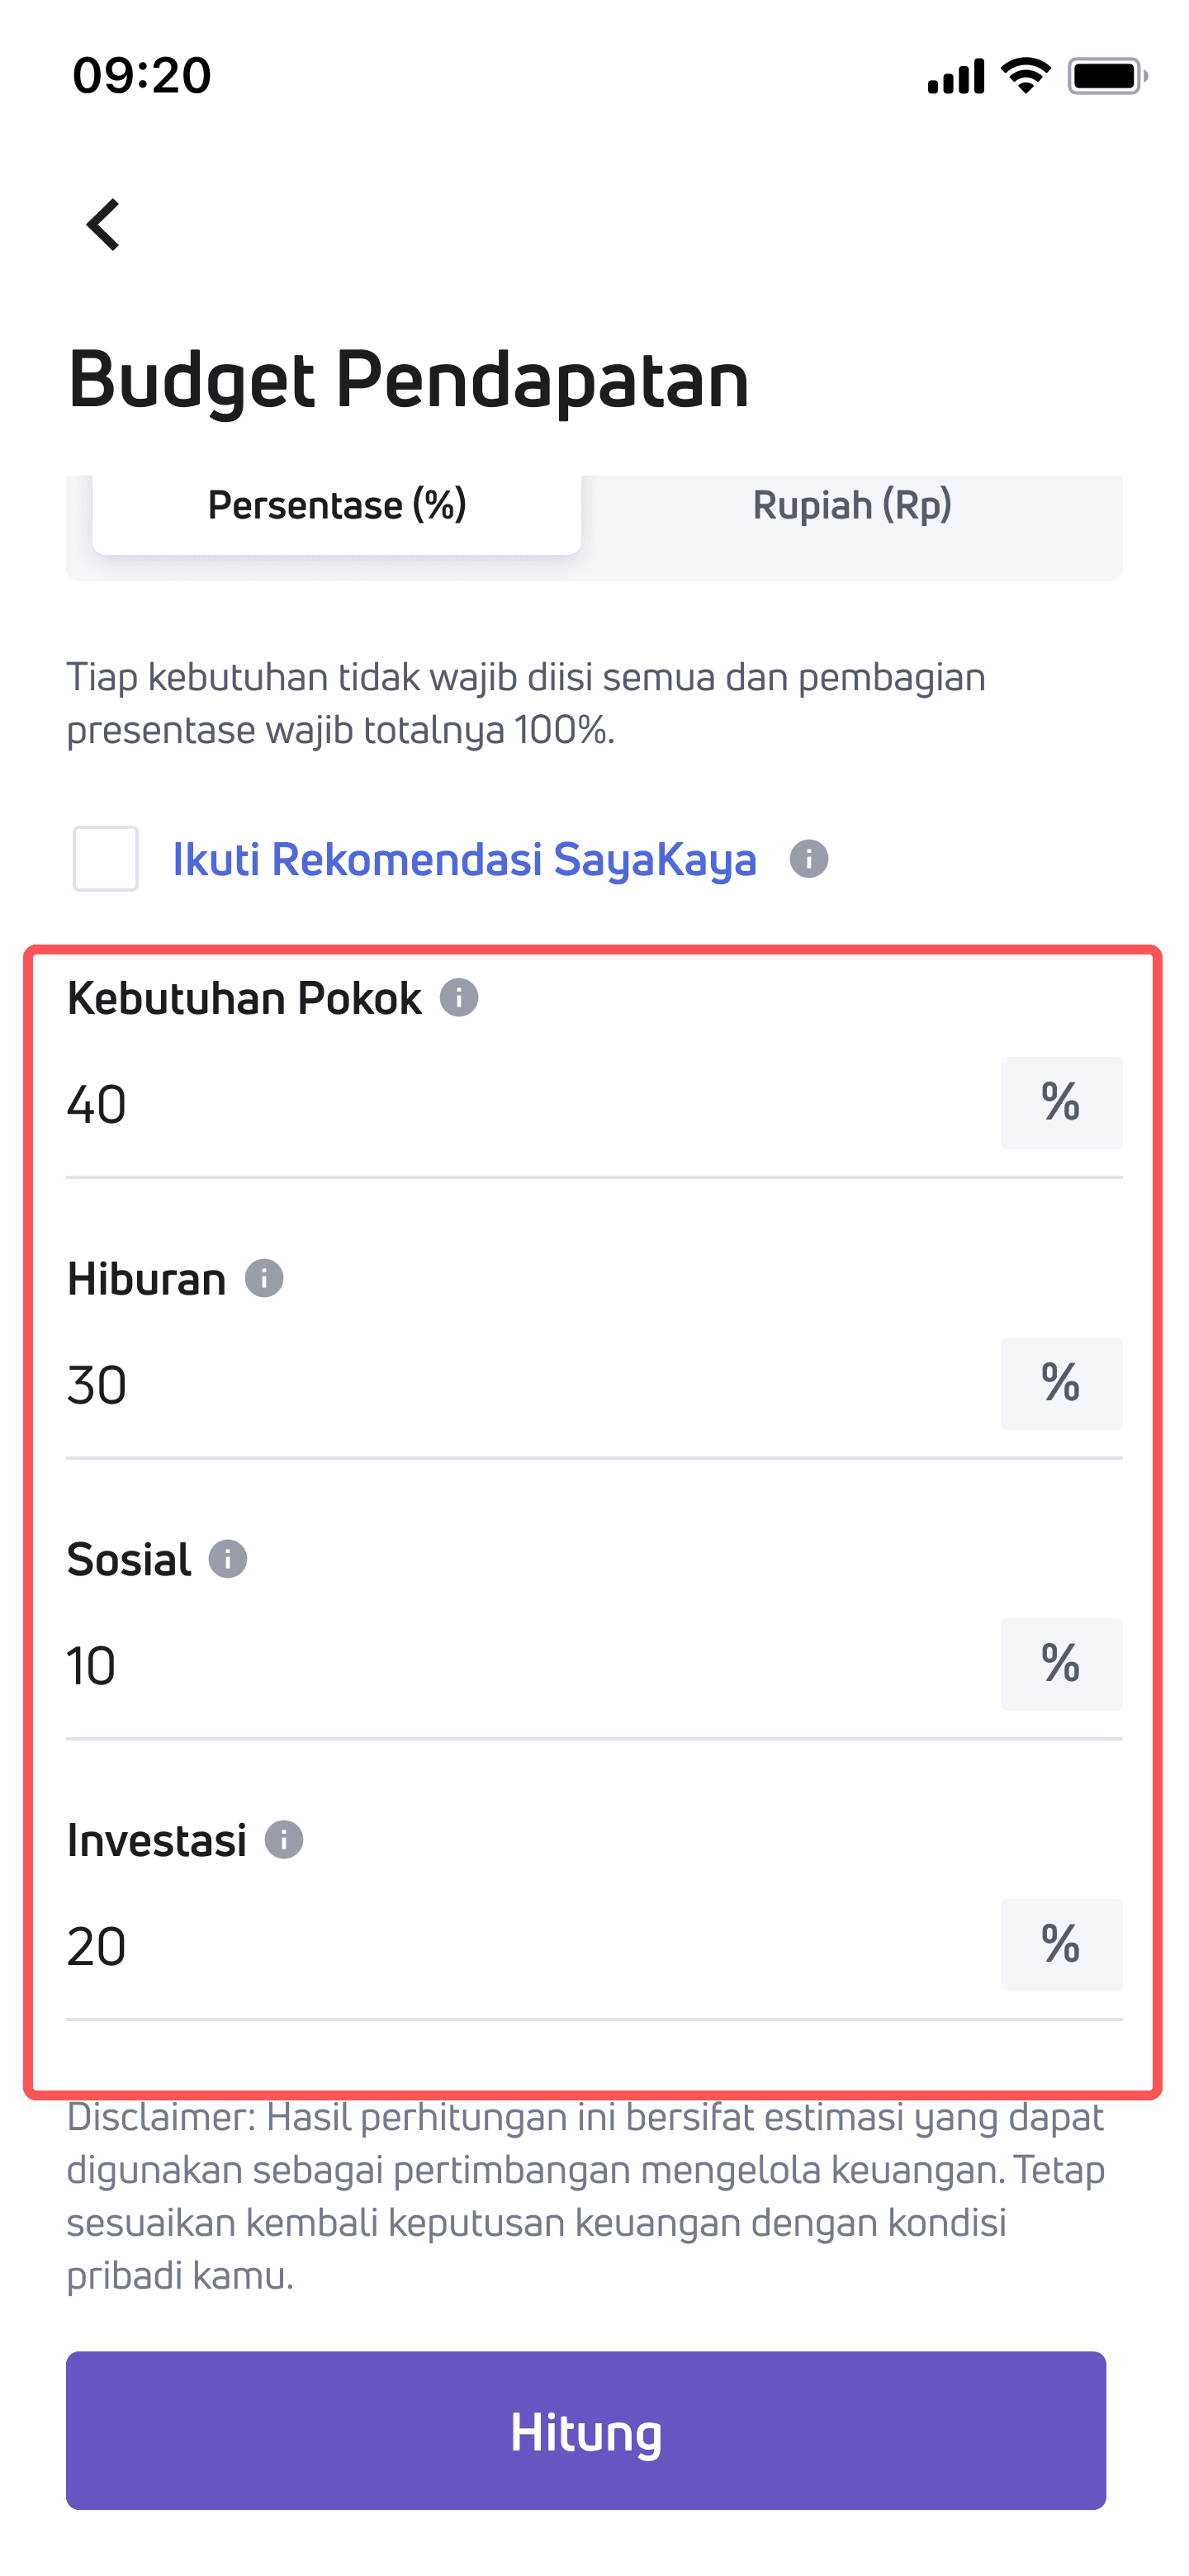1189x2576 pixels.
Task: Tap the % badge beside Investasi
Action: tap(1061, 1945)
